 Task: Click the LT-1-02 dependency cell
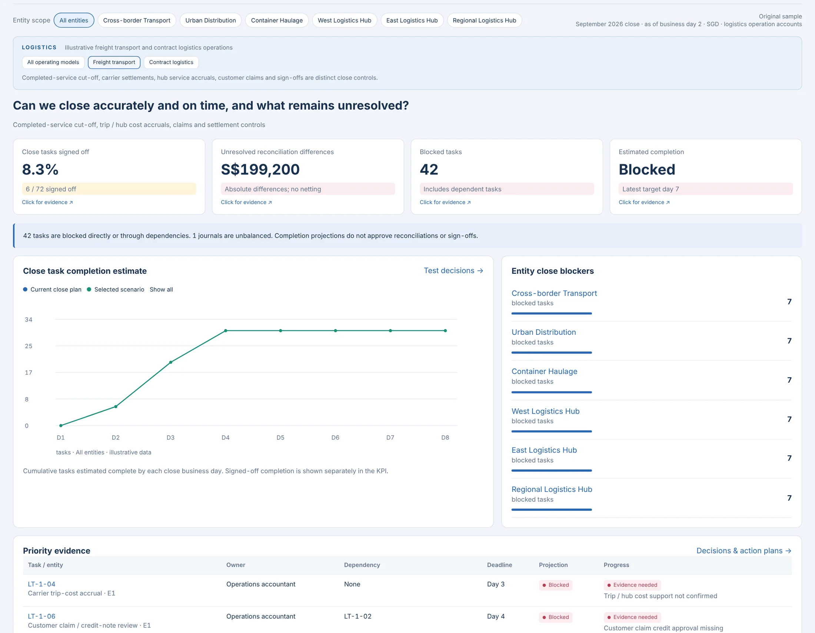click(x=357, y=616)
